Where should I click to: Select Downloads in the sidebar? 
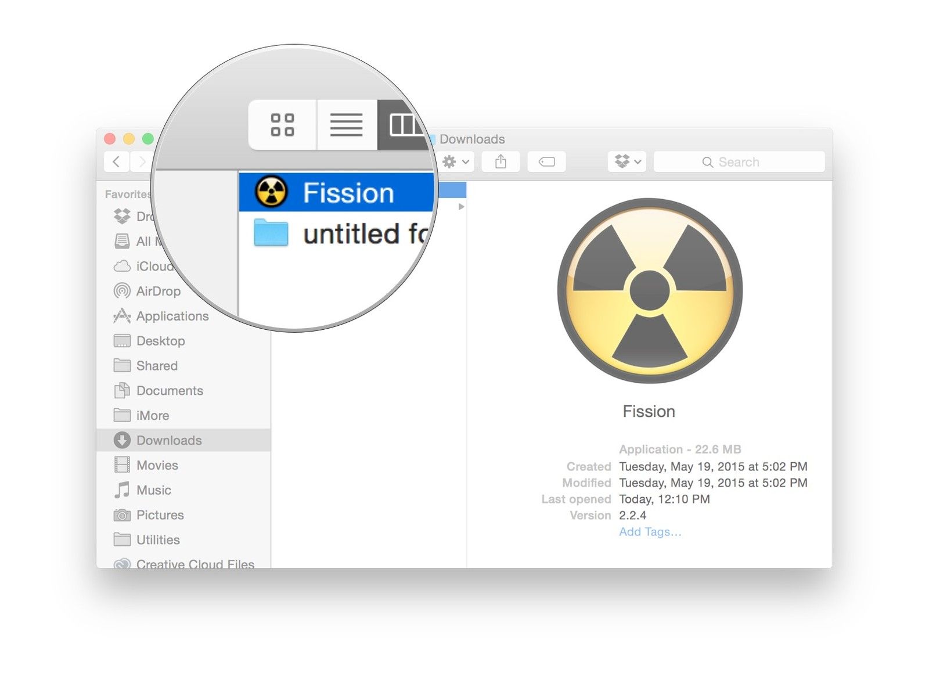[169, 440]
